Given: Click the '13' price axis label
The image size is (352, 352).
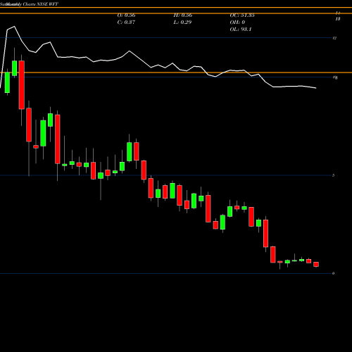Looking at the screenshot, I should click(x=338, y=19).
